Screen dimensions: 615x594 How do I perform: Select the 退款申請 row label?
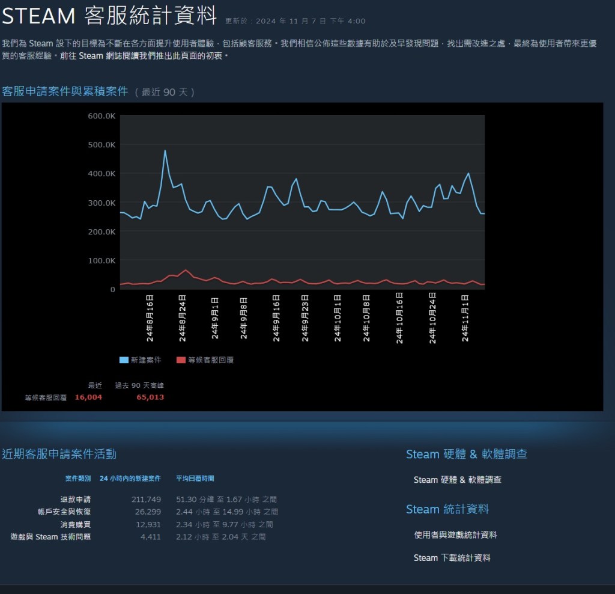click(76, 500)
